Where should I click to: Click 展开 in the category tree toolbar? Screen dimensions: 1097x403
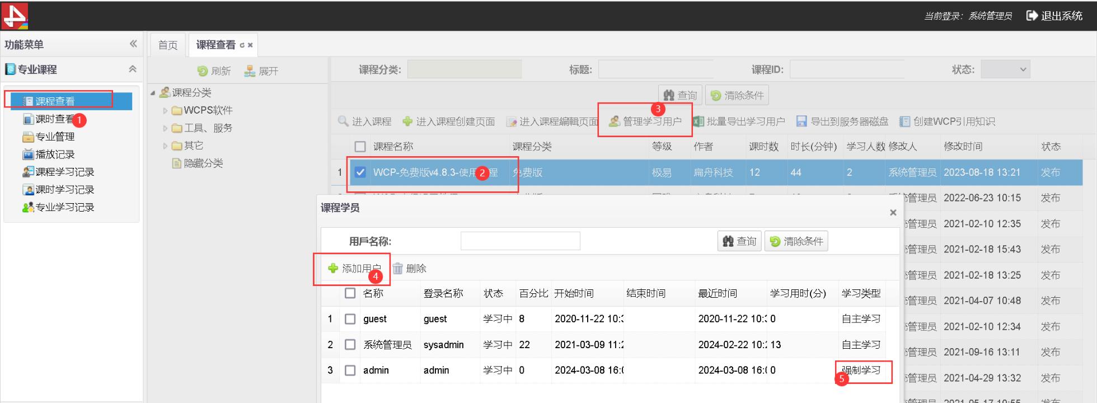pos(261,71)
